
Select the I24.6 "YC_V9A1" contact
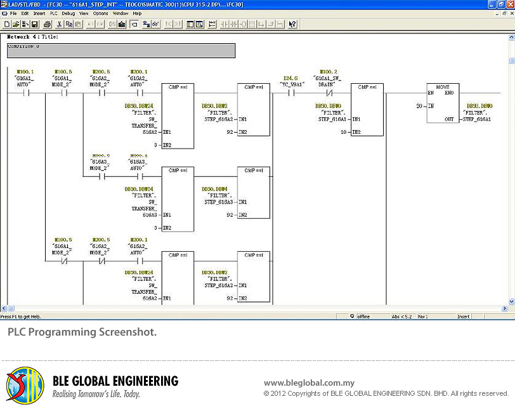[292, 93]
